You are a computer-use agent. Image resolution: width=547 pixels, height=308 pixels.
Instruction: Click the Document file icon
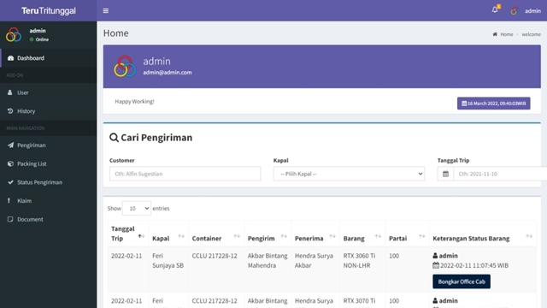pos(10,219)
